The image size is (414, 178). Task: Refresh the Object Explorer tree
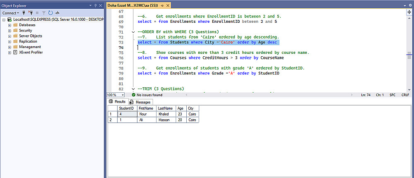coord(51,13)
